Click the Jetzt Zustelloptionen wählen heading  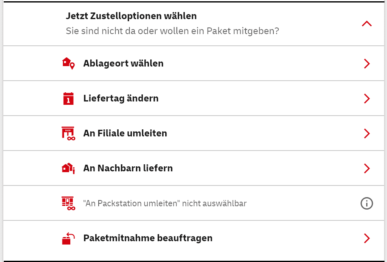[x=131, y=16]
